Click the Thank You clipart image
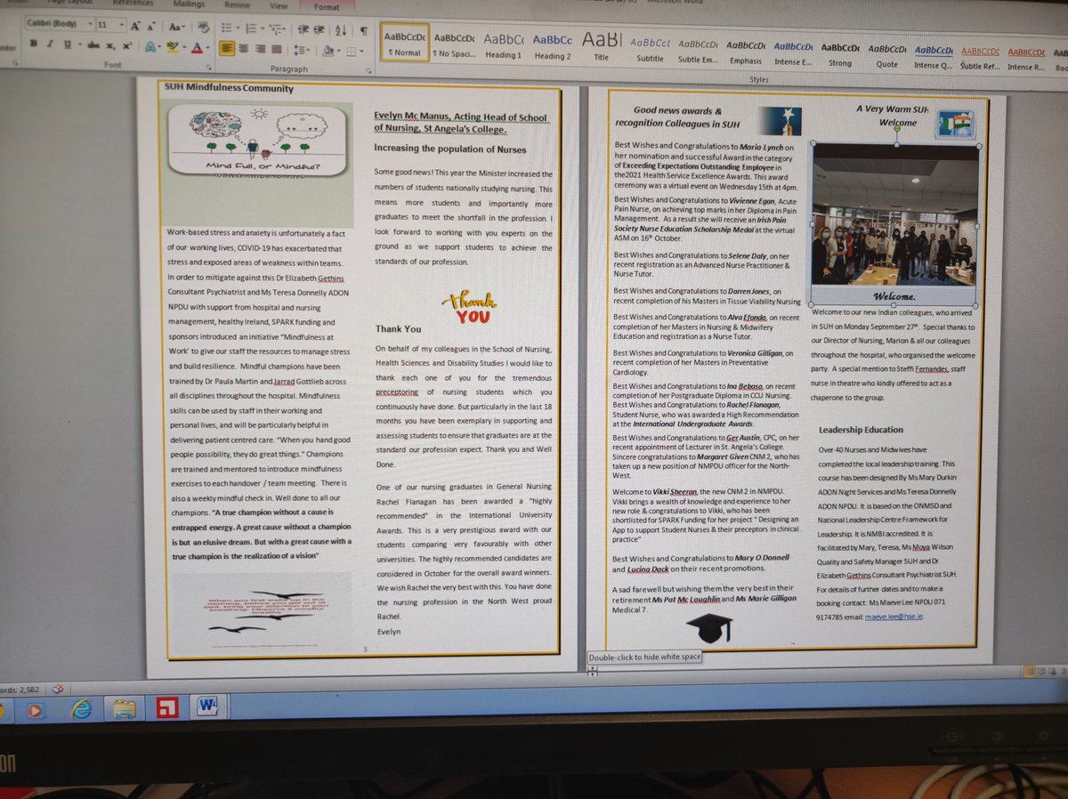Screen dimensions: 1068x799 [468, 306]
